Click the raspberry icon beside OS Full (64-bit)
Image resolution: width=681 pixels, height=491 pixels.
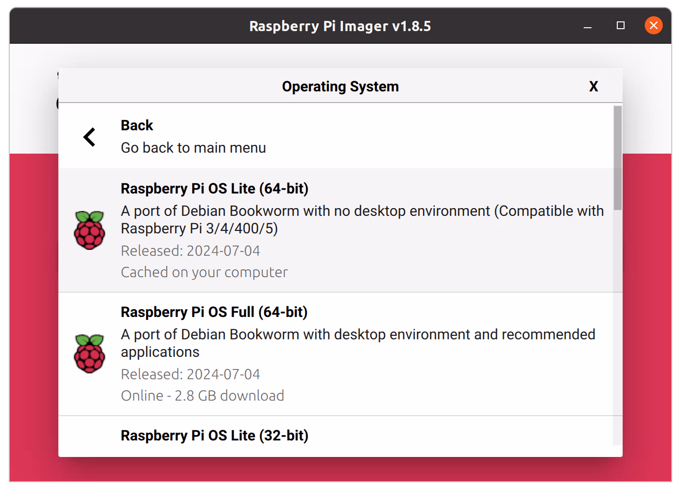[90, 354]
